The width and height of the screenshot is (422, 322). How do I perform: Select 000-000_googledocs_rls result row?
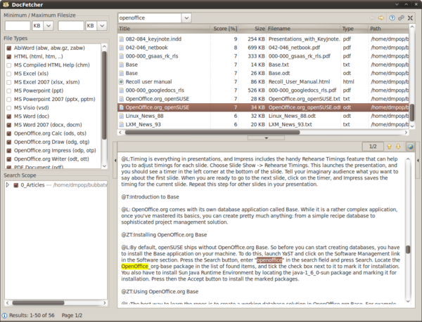(263, 90)
